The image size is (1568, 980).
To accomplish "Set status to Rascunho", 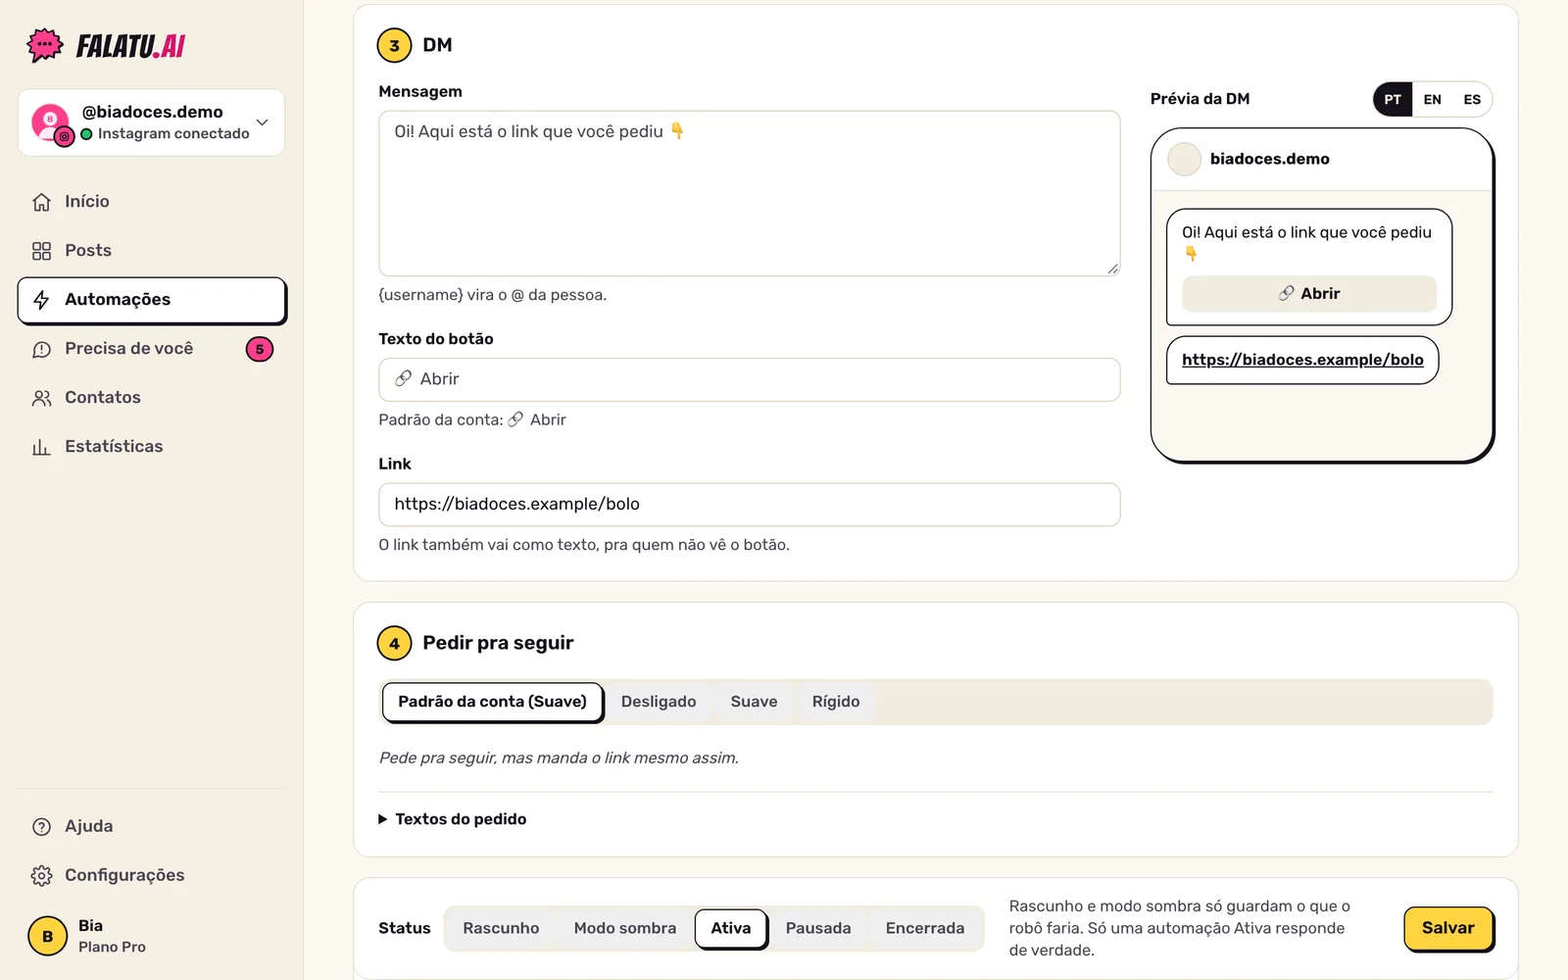I will click(501, 928).
